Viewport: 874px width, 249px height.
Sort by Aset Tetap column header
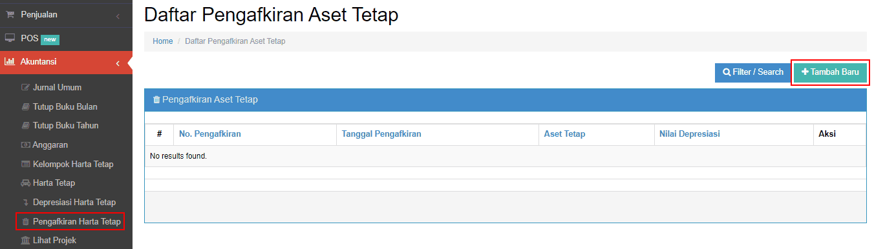(x=564, y=134)
